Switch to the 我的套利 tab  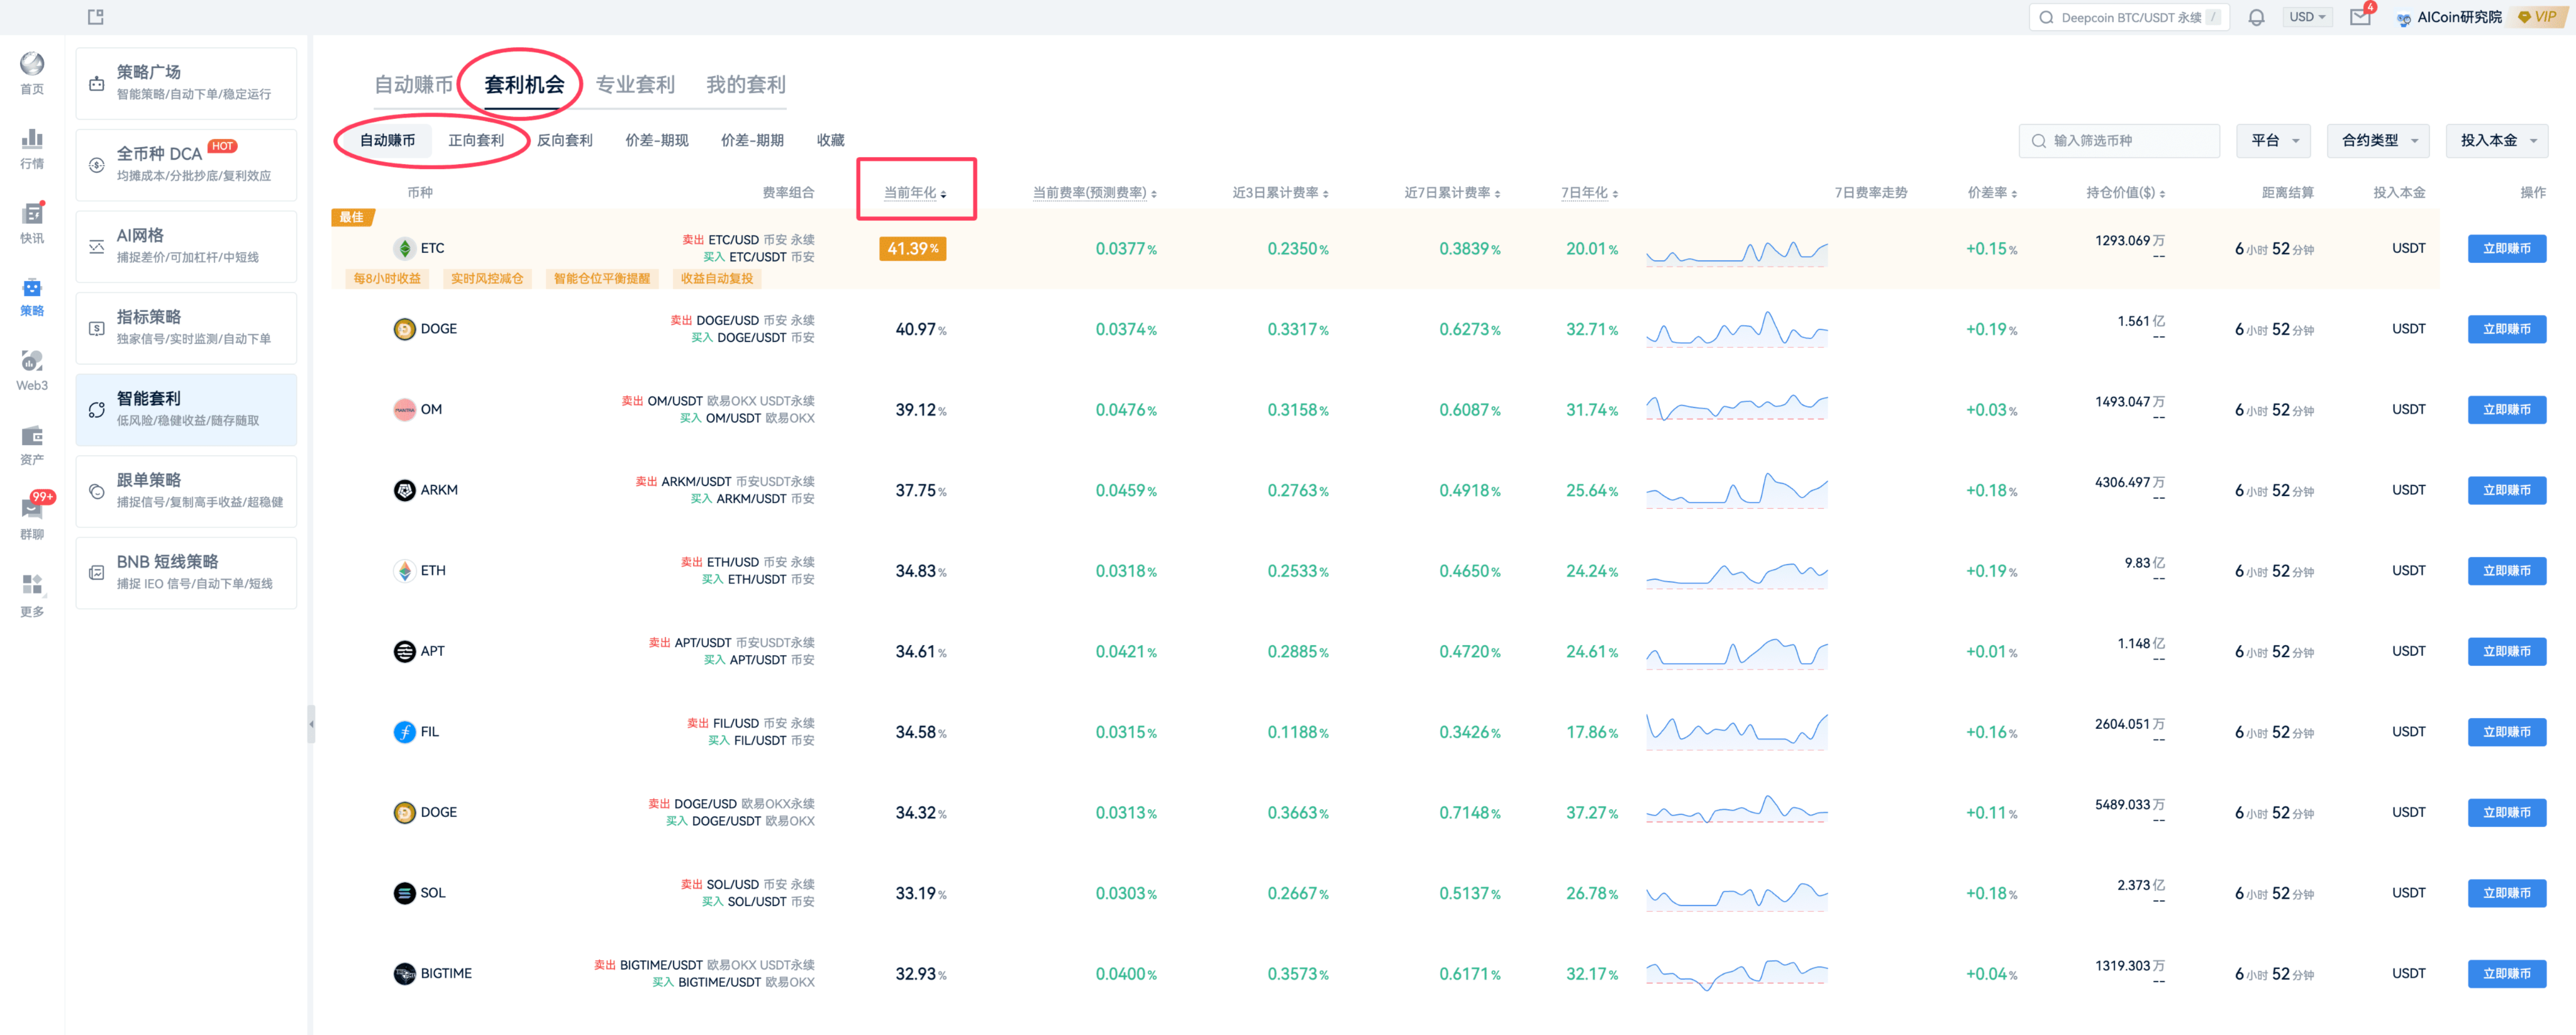(x=746, y=85)
